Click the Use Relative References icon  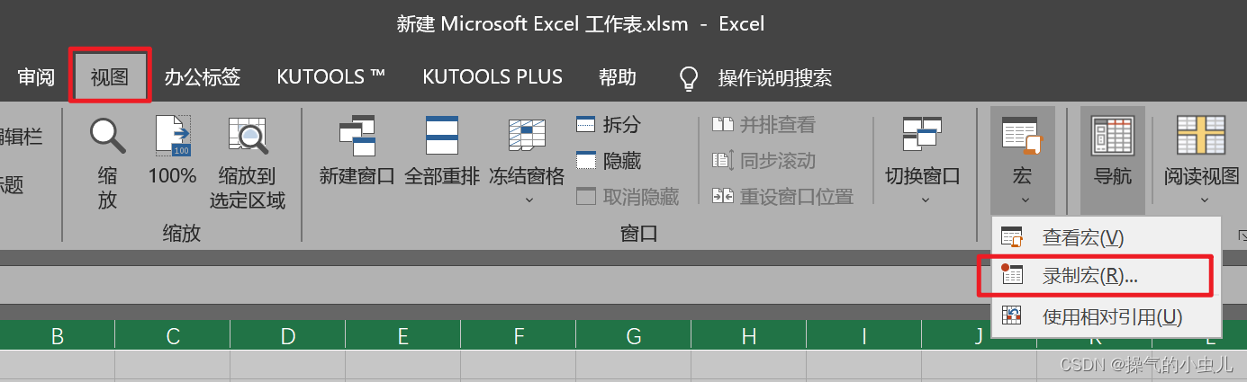(x=1012, y=316)
